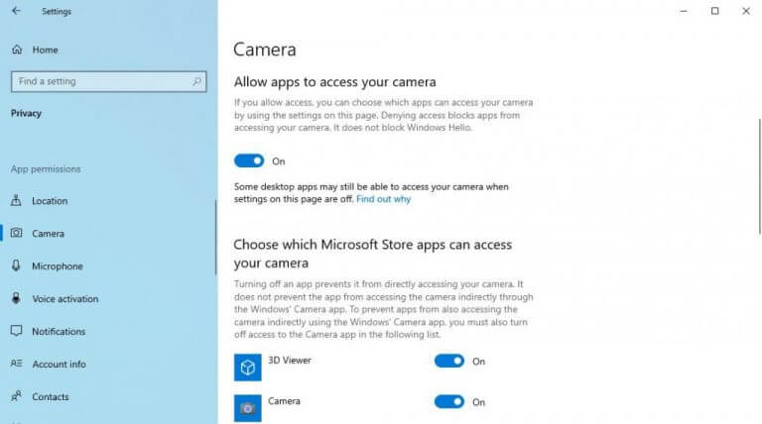Click the Microphone icon in sidebar
762x424 pixels.
(x=16, y=265)
